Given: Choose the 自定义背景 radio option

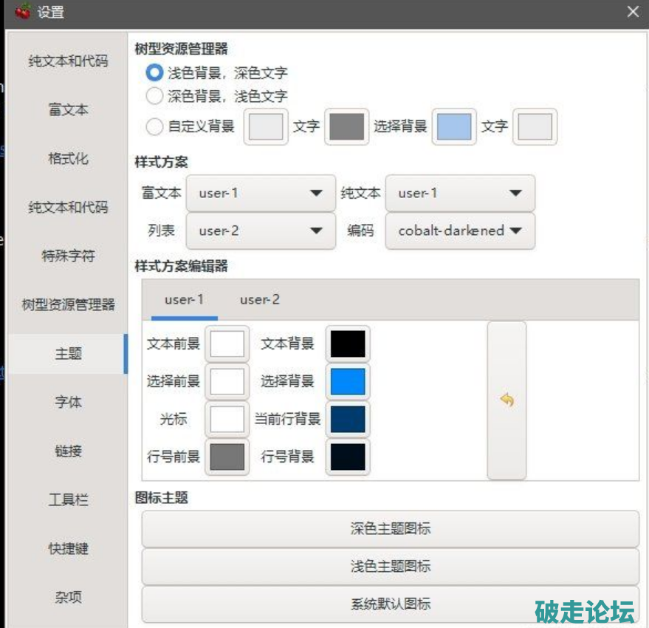Looking at the screenshot, I should tap(154, 126).
